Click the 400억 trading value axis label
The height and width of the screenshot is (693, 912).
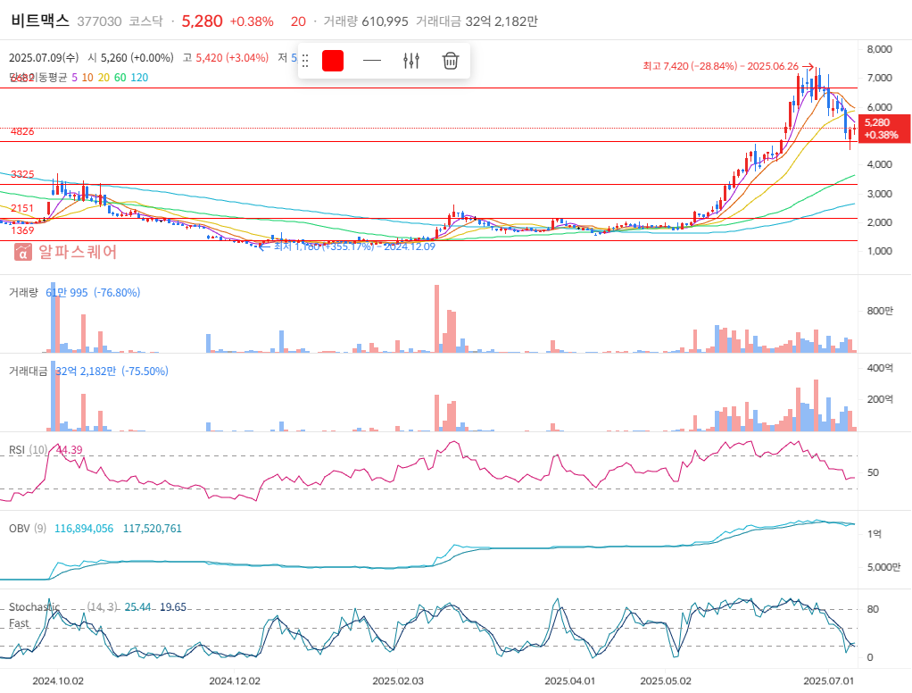tap(880, 368)
